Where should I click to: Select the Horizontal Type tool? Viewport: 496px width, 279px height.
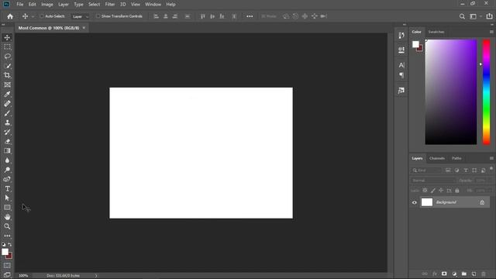click(7, 189)
